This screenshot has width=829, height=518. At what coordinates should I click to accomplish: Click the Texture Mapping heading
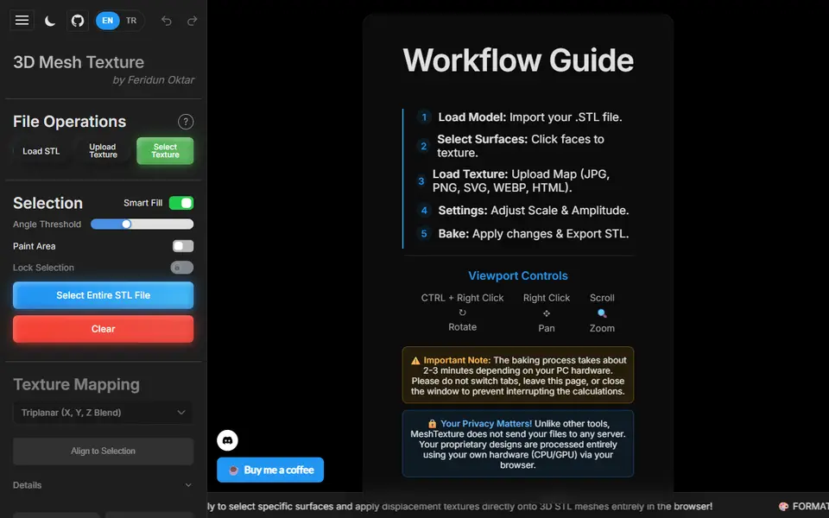pos(76,384)
